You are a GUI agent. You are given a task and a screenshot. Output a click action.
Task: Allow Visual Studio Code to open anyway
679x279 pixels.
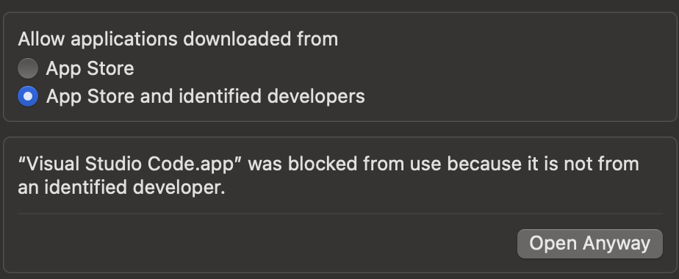pyautogui.click(x=590, y=244)
